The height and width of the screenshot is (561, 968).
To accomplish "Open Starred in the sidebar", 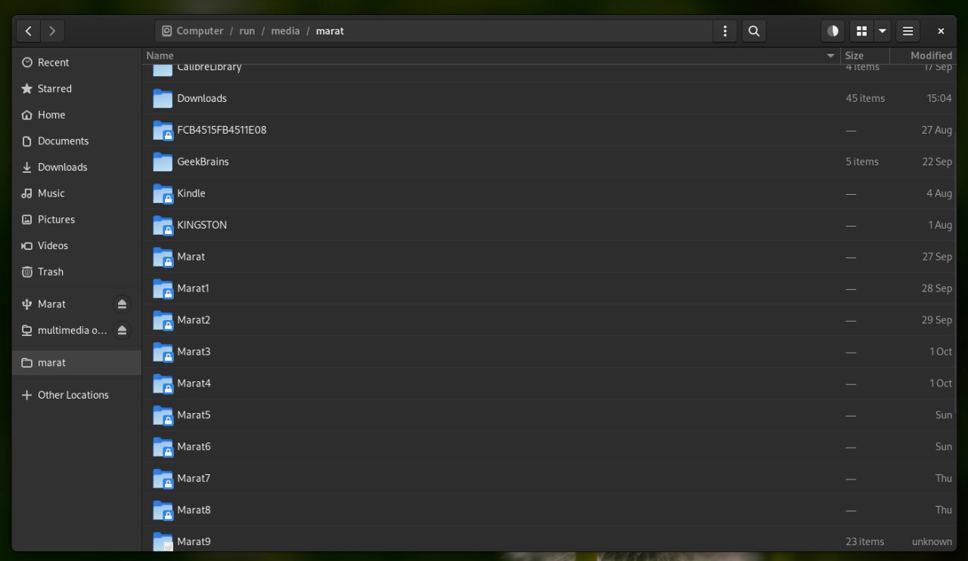I will point(76,88).
